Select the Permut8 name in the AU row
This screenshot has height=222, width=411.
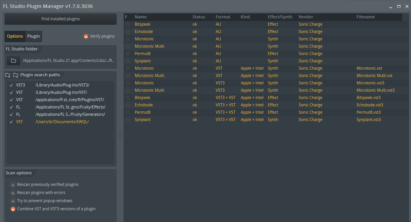142,54
